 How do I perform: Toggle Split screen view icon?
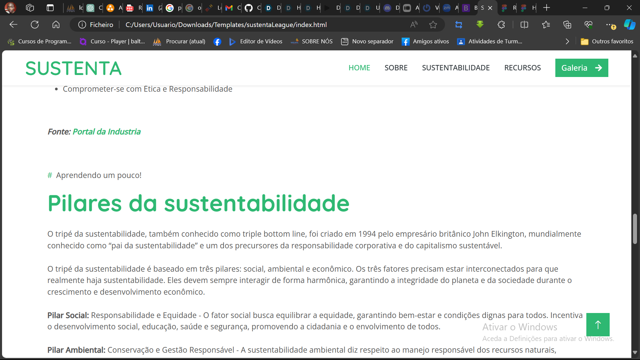coord(524,25)
